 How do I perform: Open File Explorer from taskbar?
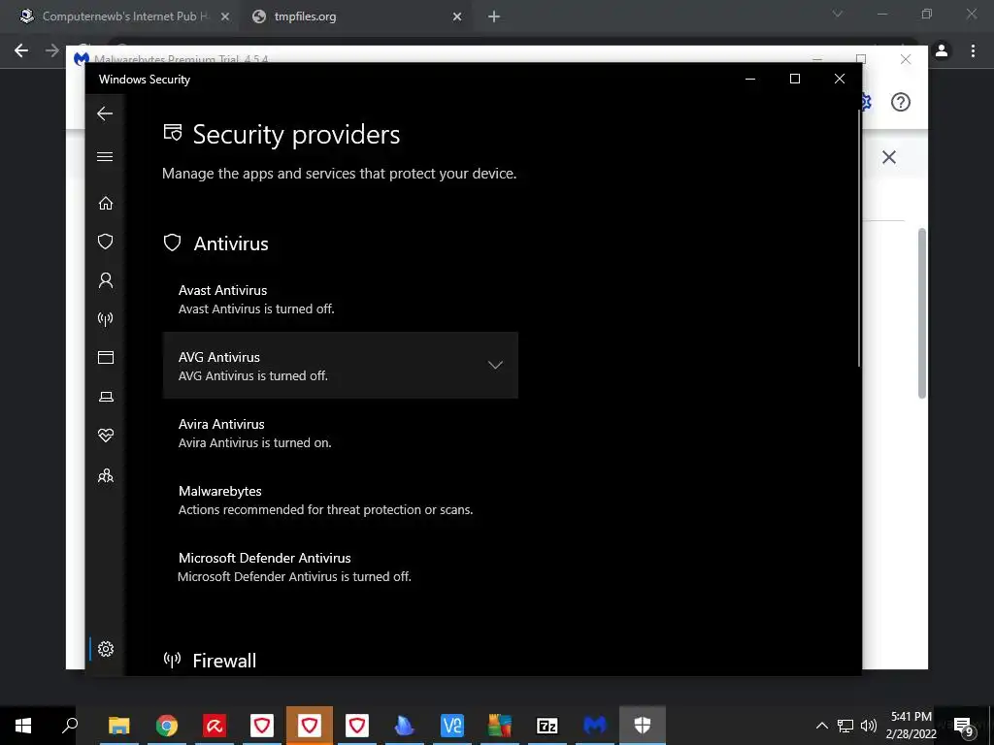click(x=118, y=726)
